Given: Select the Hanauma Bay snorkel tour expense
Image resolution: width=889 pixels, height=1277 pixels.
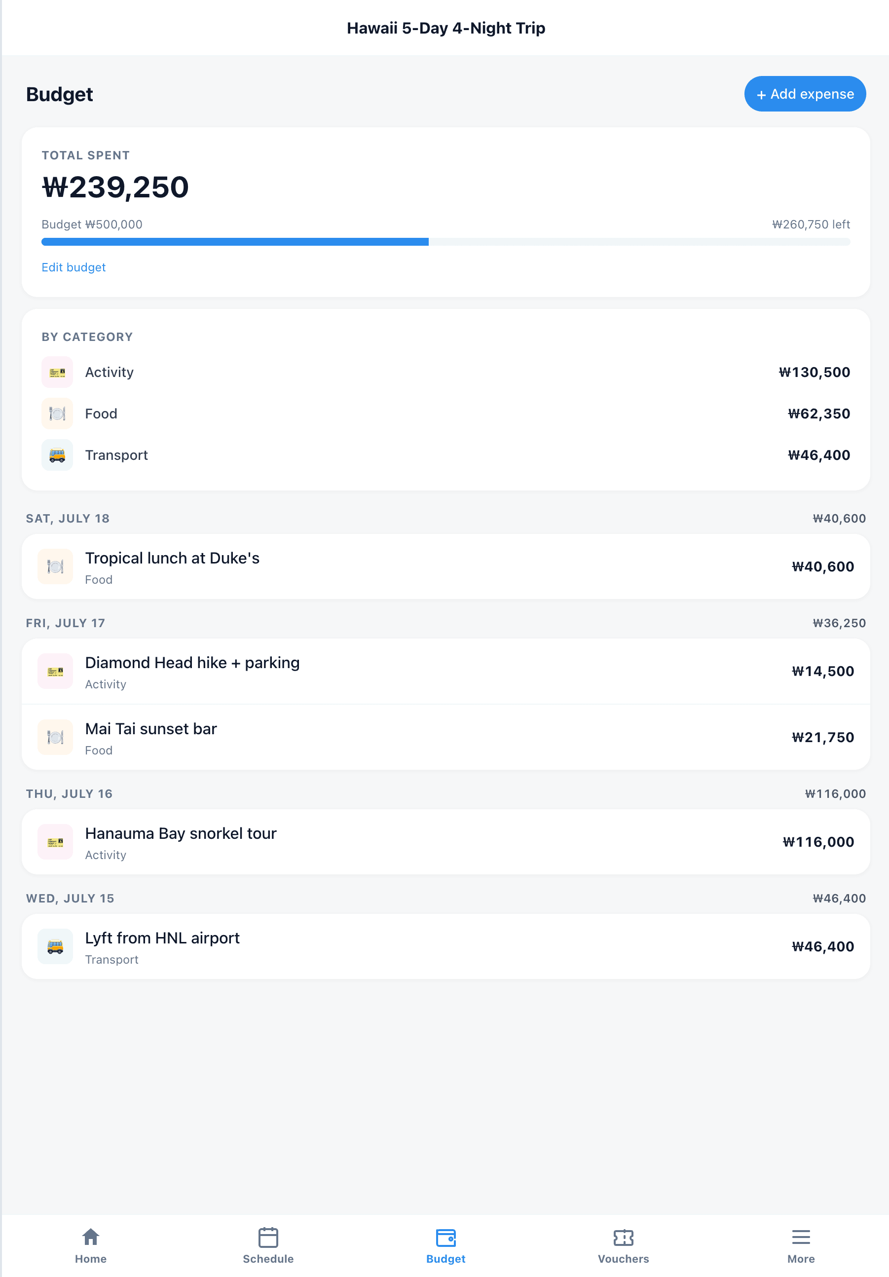Looking at the screenshot, I should point(445,841).
